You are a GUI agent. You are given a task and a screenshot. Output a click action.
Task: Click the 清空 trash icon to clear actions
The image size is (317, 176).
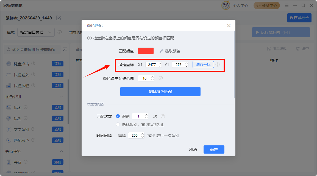tap(299, 48)
